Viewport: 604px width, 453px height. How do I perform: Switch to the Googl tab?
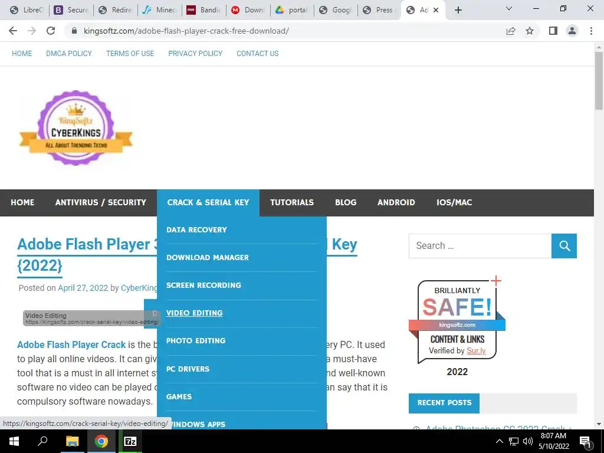tap(336, 10)
